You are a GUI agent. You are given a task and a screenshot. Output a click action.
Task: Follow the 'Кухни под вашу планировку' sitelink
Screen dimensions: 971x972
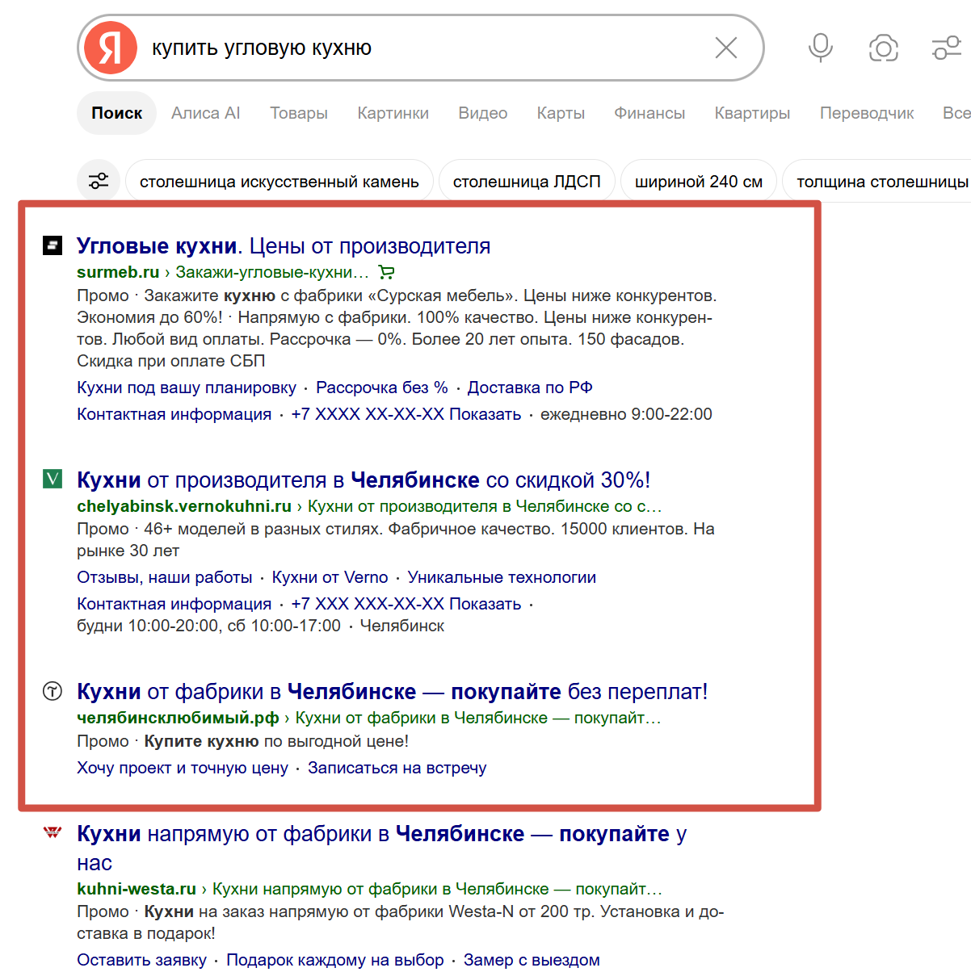(187, 388)
